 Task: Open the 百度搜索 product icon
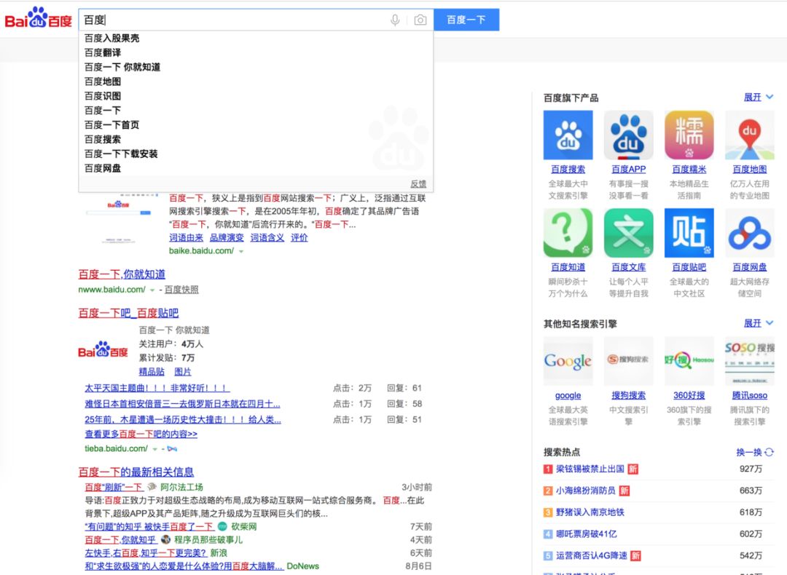click(568, 135)
